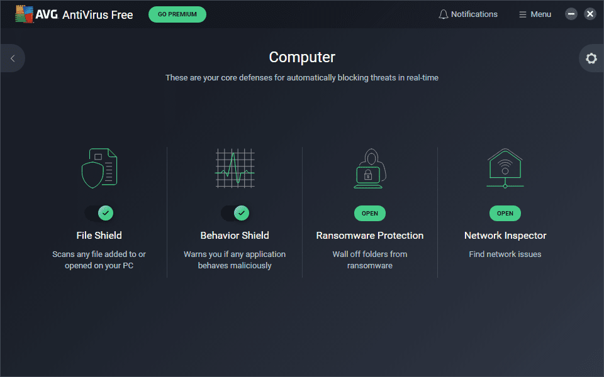Click the GO PREMIUM button
The width and height of the screenshot is (604, 377).
pyautogui.click(x=177, y=14)
